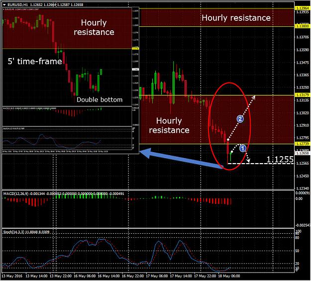
Task: Click the 0.000691 MACD scale value
Action: coord(303,193)
